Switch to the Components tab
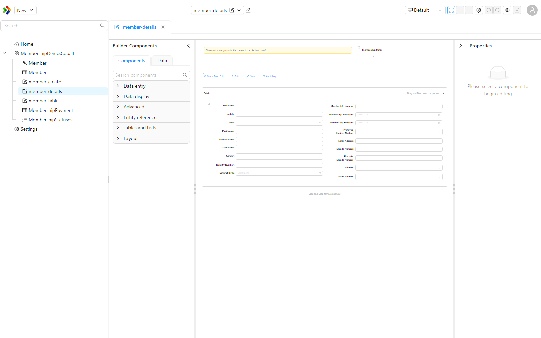 [132, 61]
